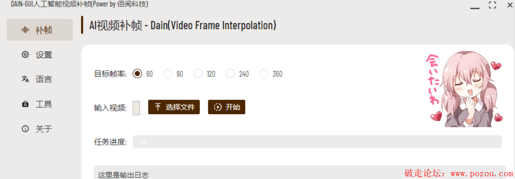Viewport: 515px width, 179px height.
Task: Click the 任务进度 progress bar
Action: tap(317, 142)
